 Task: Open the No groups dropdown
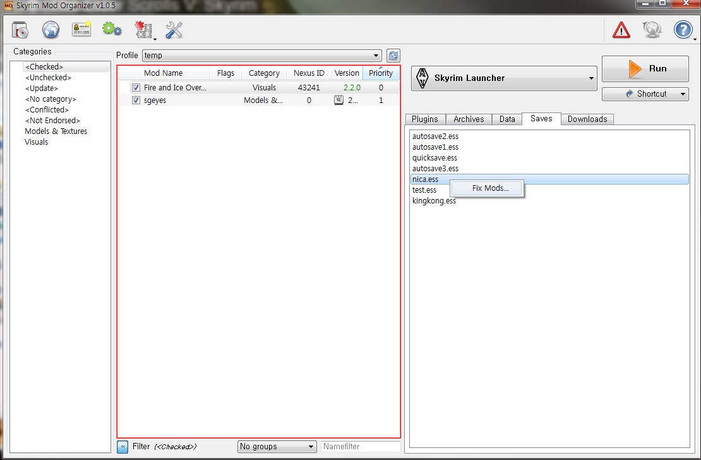pyautogui.click(x=277, y=447)
